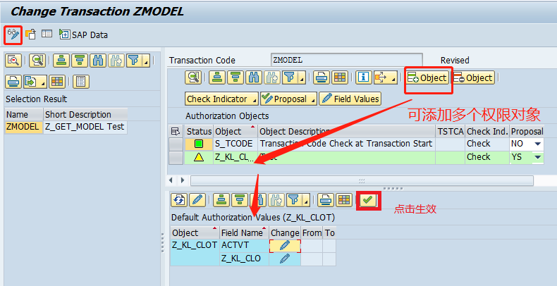Click the Z_KL_CL... object cell

click(235, 157)
